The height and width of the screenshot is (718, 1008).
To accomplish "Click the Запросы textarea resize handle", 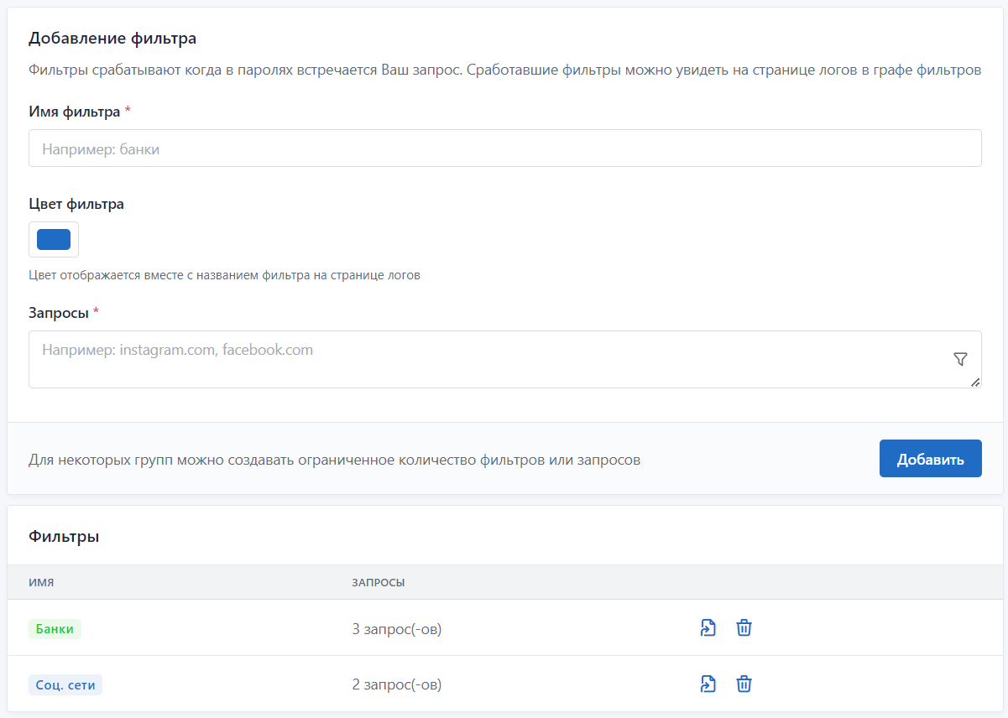I will point(974,382).
